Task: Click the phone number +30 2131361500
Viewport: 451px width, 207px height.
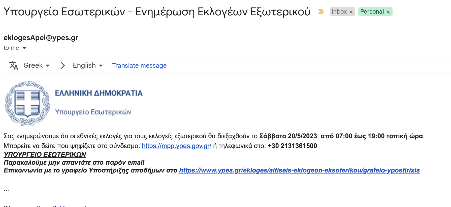Action: [292, 146]
